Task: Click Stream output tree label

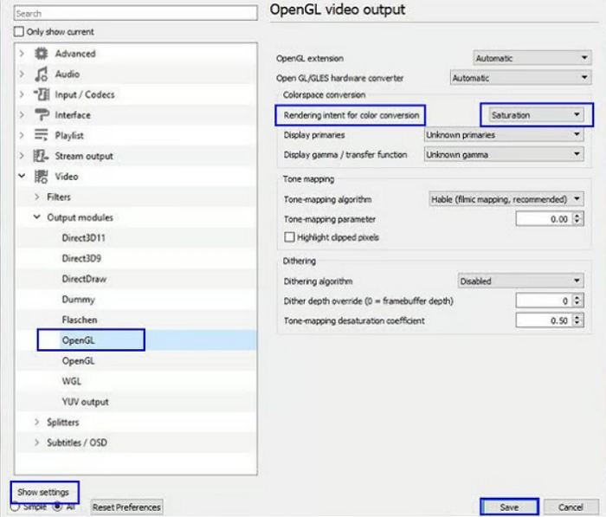Action: tap(84, 156)
